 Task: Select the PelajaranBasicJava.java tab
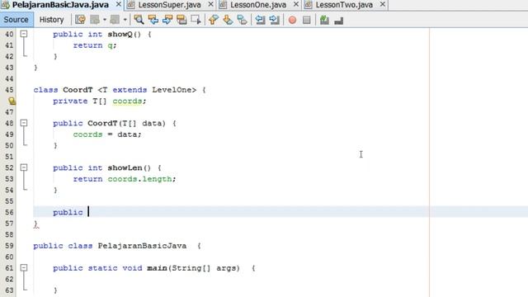60,5
